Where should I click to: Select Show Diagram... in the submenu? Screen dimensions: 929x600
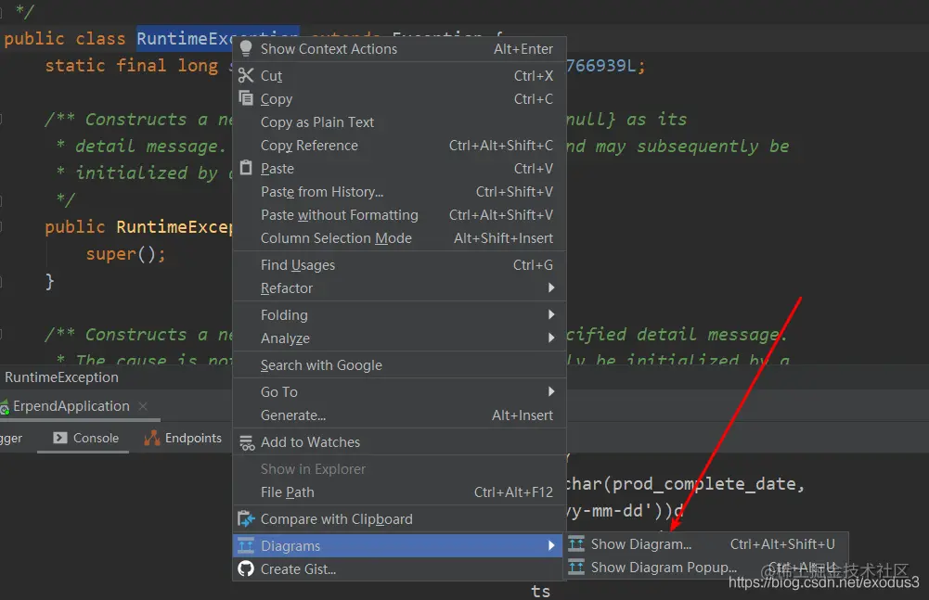(x=705, y=543)
